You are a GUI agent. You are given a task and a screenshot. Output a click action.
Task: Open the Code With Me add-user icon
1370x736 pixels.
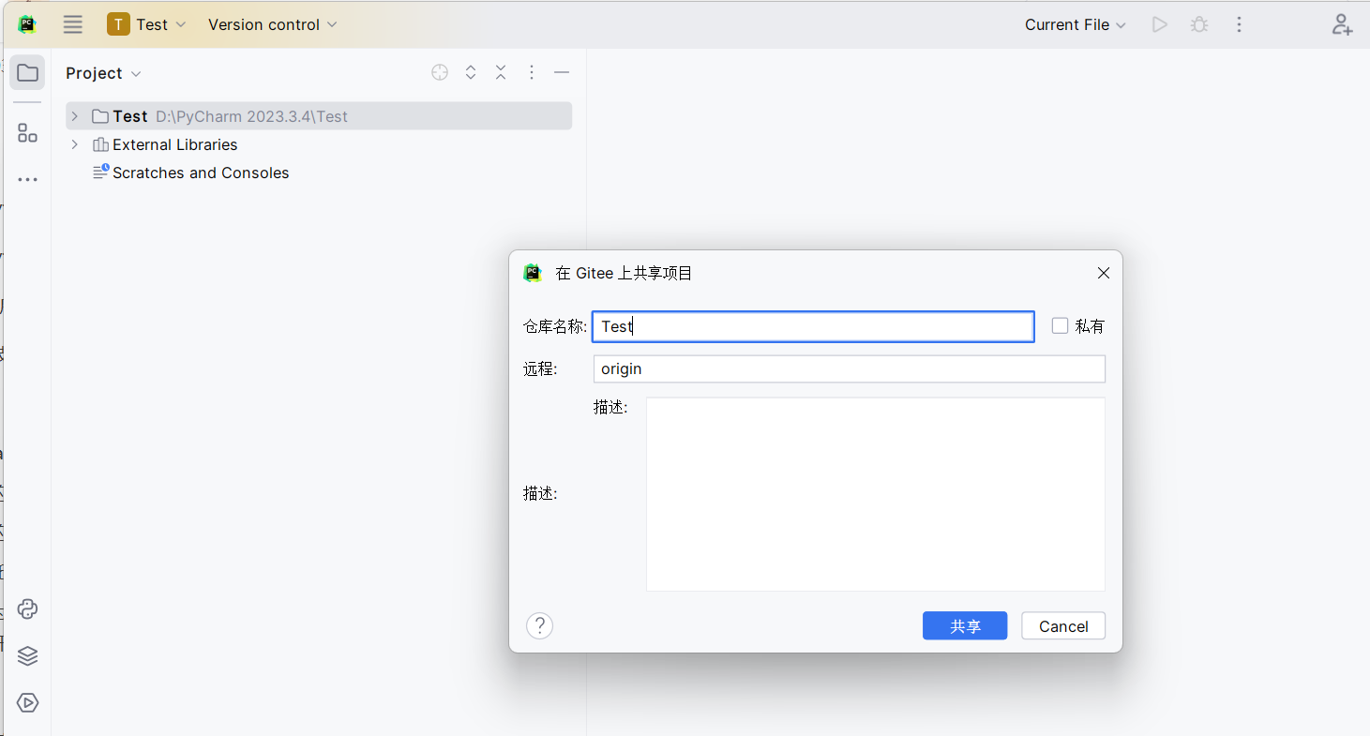(x=1342, y=25)
